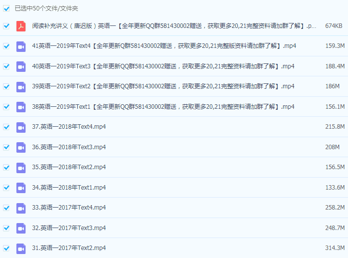Click the 215.8M size of 37.英语一2018年Text4
The image size is (348, 258).
pos(335,127)
